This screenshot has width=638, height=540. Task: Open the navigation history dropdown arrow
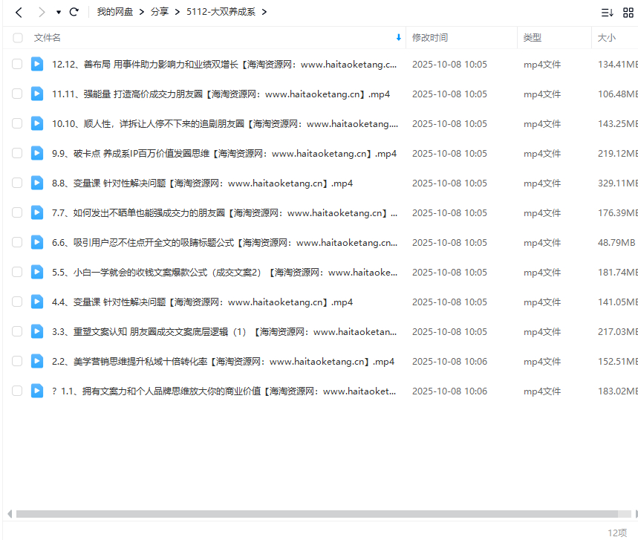tap(58, 13)
